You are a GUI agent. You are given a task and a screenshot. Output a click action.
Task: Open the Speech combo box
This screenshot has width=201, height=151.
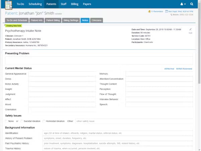pos(159,104)
